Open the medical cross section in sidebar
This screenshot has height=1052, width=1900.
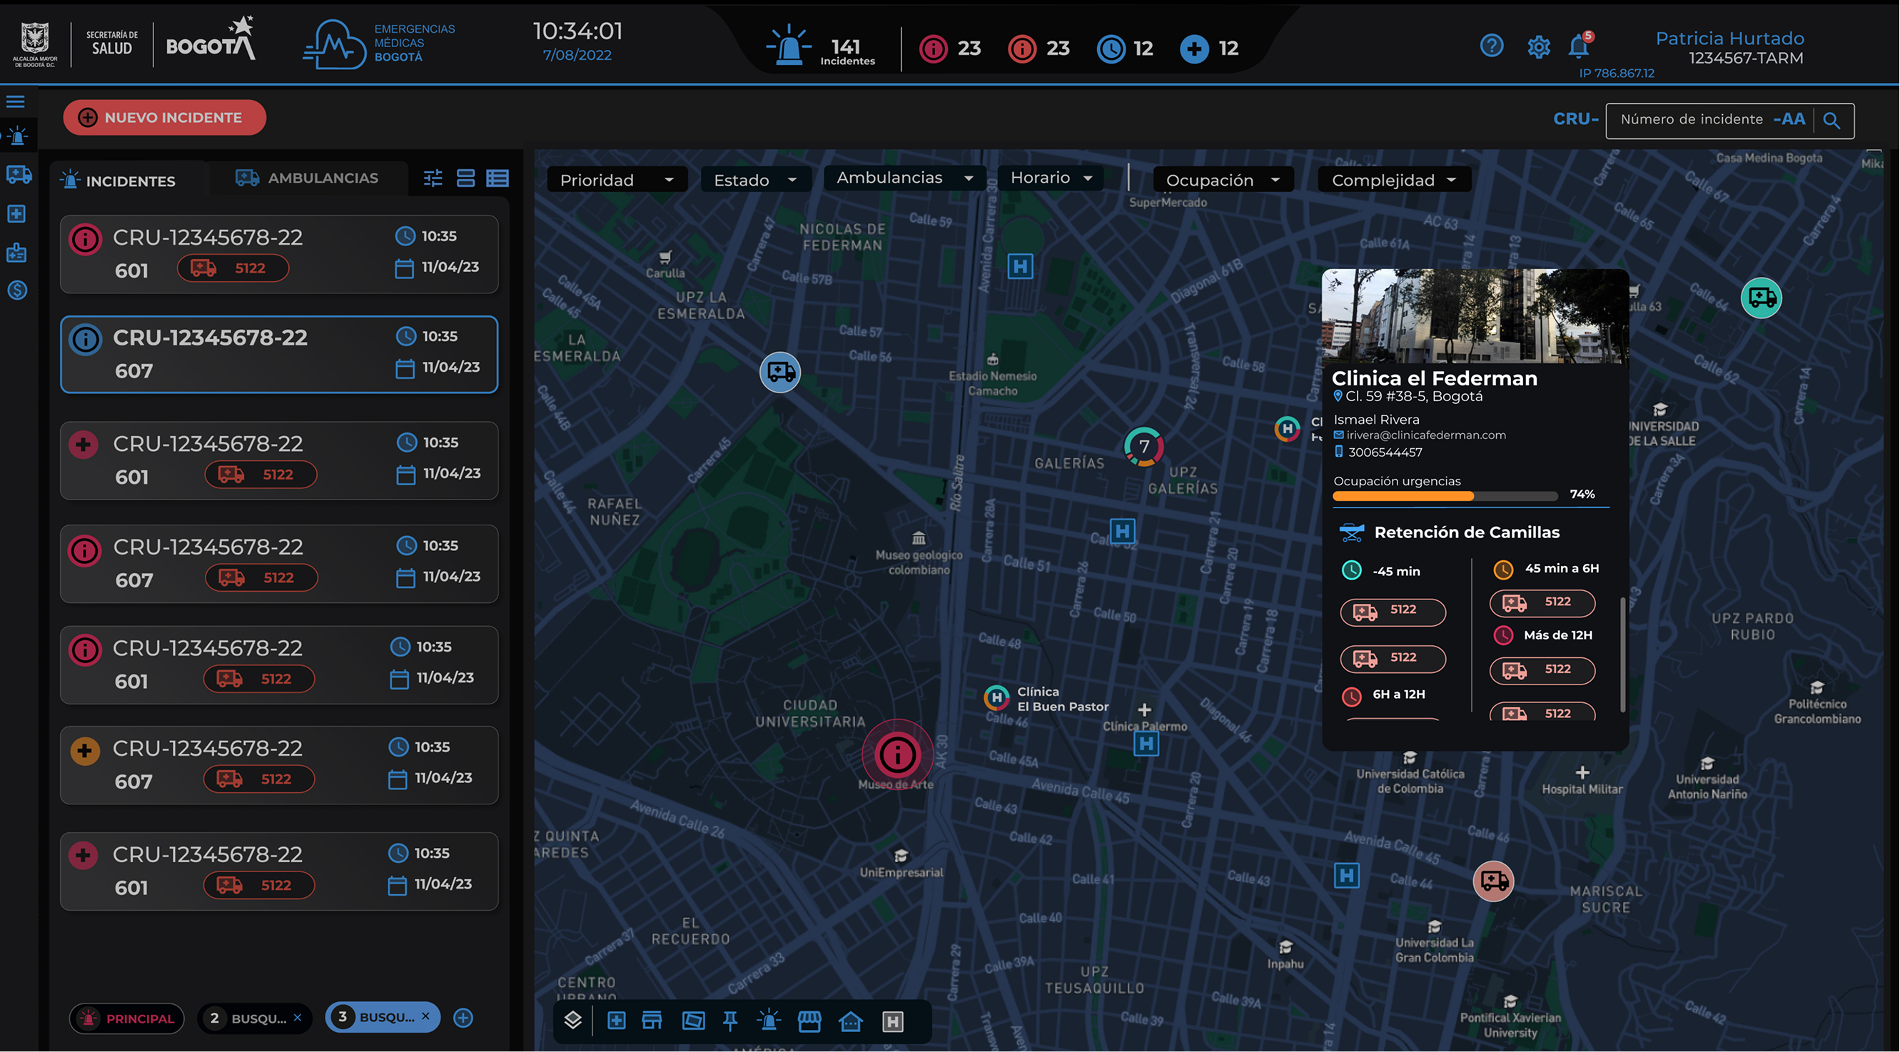coord(16,214)
